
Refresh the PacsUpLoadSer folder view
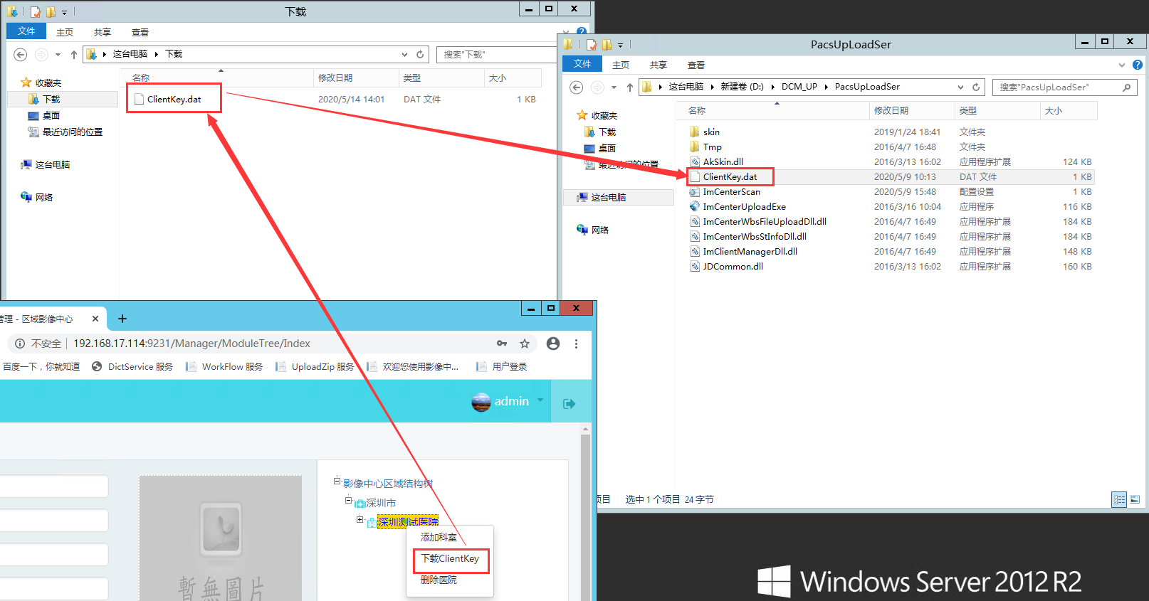click(x=976, y=87)
